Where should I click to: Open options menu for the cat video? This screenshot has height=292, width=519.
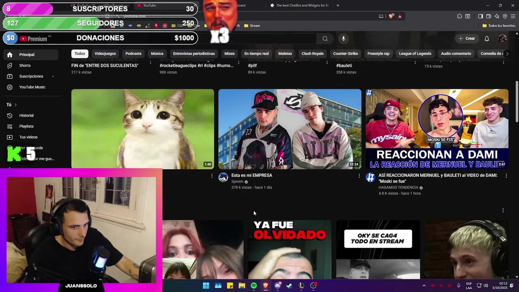click(212, 176)
